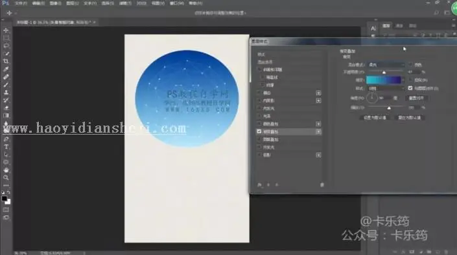Open the Edit (编辑) menu
Screen dimensions: 457x255
pyautogui.click(x=38, y=3)
